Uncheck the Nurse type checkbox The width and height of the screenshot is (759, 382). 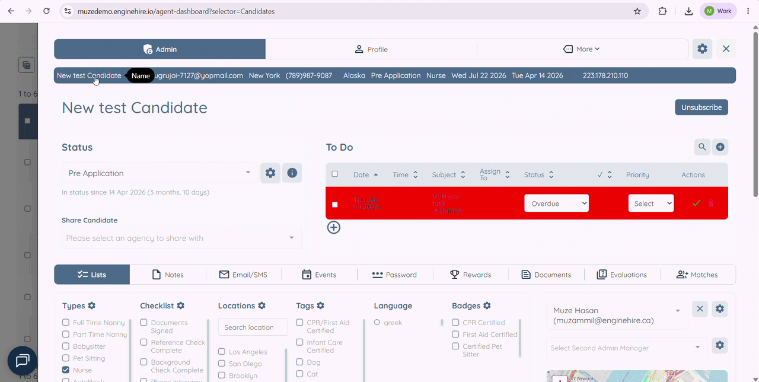coord(66,370)
